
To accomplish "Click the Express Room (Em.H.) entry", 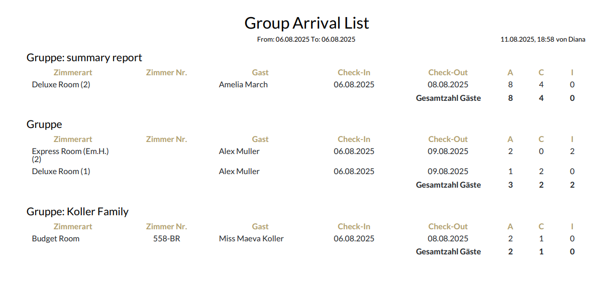I will [x=70, y=152].
